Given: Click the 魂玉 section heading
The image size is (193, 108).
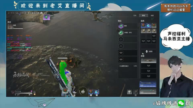Looking at the screenshot, I should click(x=120, y=21).
